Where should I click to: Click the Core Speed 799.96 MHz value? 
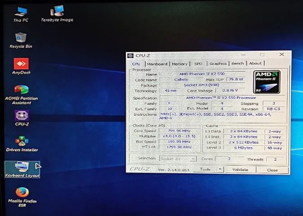coord(179,131)
